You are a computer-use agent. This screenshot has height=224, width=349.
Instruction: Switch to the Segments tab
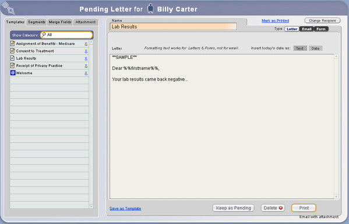click(37, 22)
